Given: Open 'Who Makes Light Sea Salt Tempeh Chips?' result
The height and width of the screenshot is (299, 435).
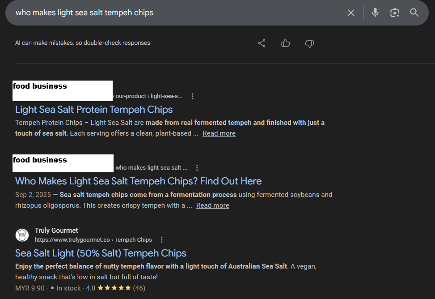Looking at the screenshot, I should (138, 181).
